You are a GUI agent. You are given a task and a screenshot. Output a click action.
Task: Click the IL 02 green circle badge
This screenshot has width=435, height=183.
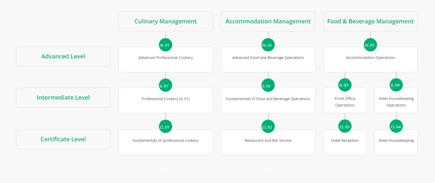pos(268,86)
